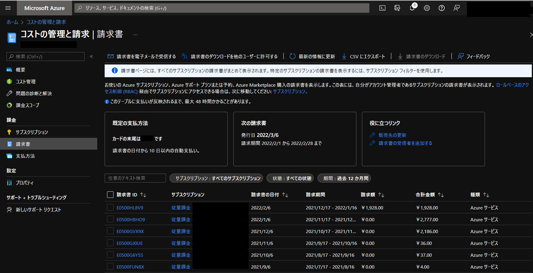Tick the checkbox for invoice E0500HL8V9

(110, 208)
